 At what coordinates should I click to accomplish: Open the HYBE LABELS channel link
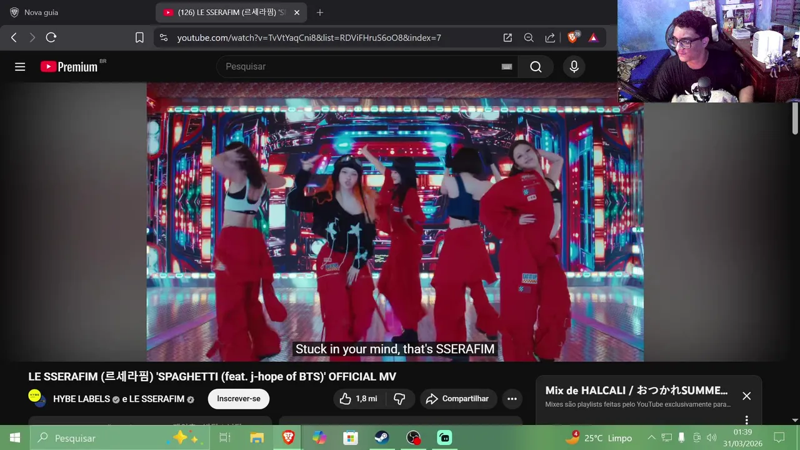pos(81,399)
